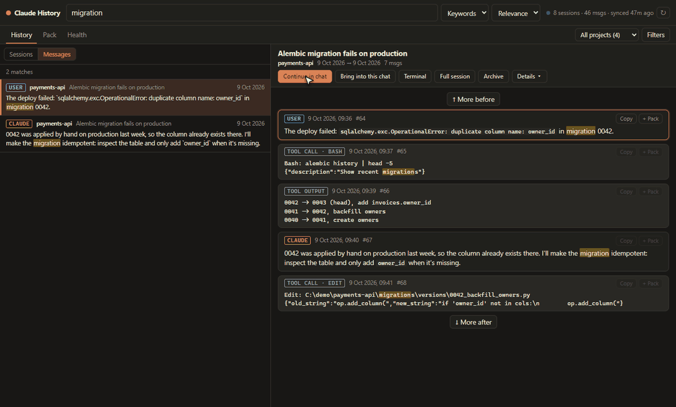Click the search field containing "migration"

252,13
